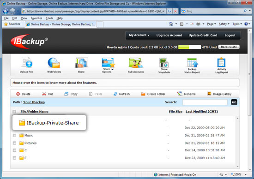Image resolution: width=254 pixels, height=179 pixels.
Task: Check the Pictures folder checkbox
Action: coord(14,143)
